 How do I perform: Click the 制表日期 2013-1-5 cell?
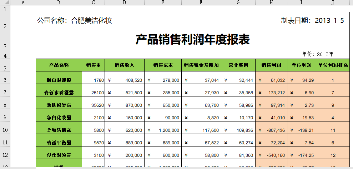pos(312,21)
